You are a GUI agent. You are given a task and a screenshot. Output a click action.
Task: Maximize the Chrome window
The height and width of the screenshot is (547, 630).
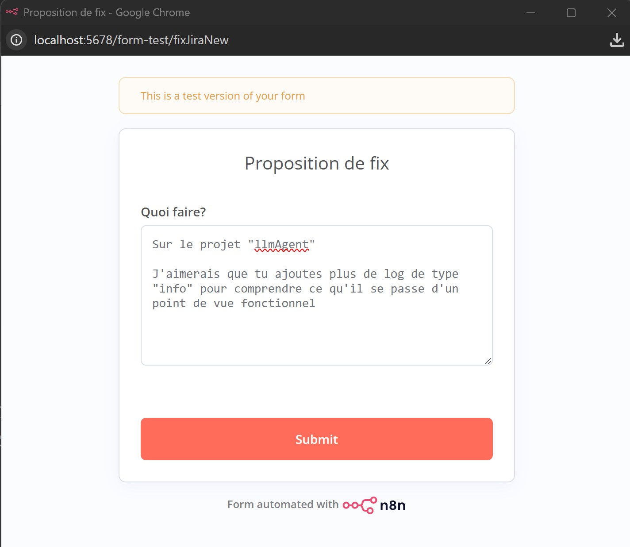click(571, 13)
